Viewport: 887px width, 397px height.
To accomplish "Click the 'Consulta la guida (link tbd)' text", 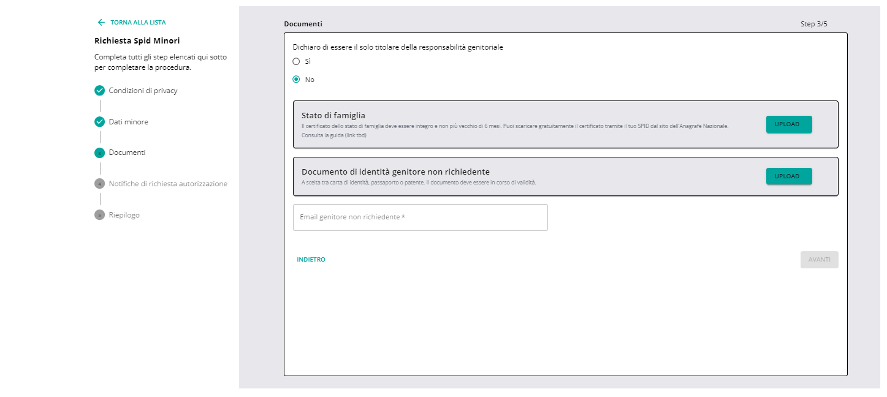I will pyautogui.click(x=334, y=135).
